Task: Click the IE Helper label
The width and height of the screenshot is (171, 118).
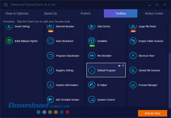Action: (x=102, y=85)
